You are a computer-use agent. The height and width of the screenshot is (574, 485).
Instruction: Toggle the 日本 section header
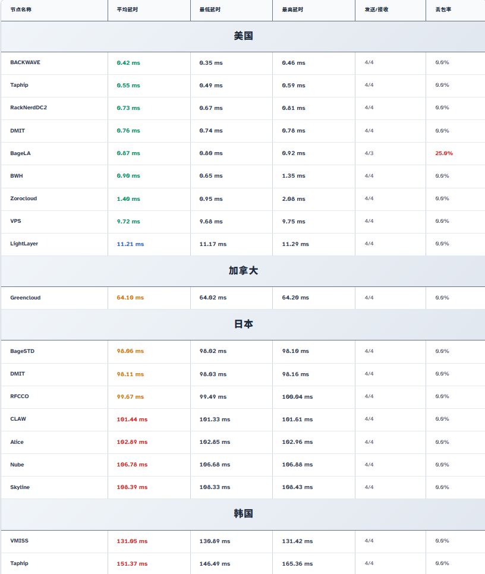point(243,324)
